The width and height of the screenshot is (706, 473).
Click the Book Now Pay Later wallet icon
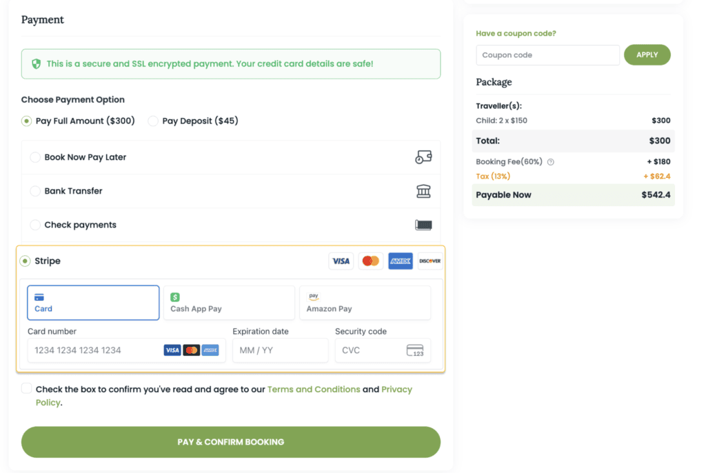coord(423,157)
